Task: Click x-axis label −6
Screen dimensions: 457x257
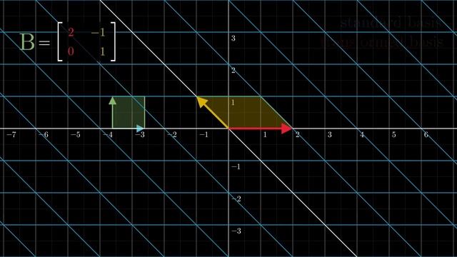Action: [x=44, y=135]
